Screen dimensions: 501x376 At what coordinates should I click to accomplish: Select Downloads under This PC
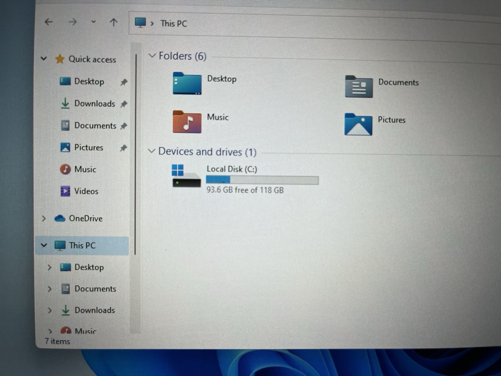95,310
